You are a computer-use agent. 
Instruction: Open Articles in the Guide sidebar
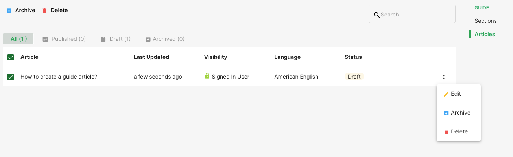click(485, 34)
